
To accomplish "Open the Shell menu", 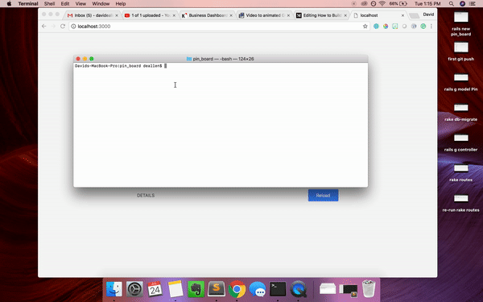I will pos(49,4).
